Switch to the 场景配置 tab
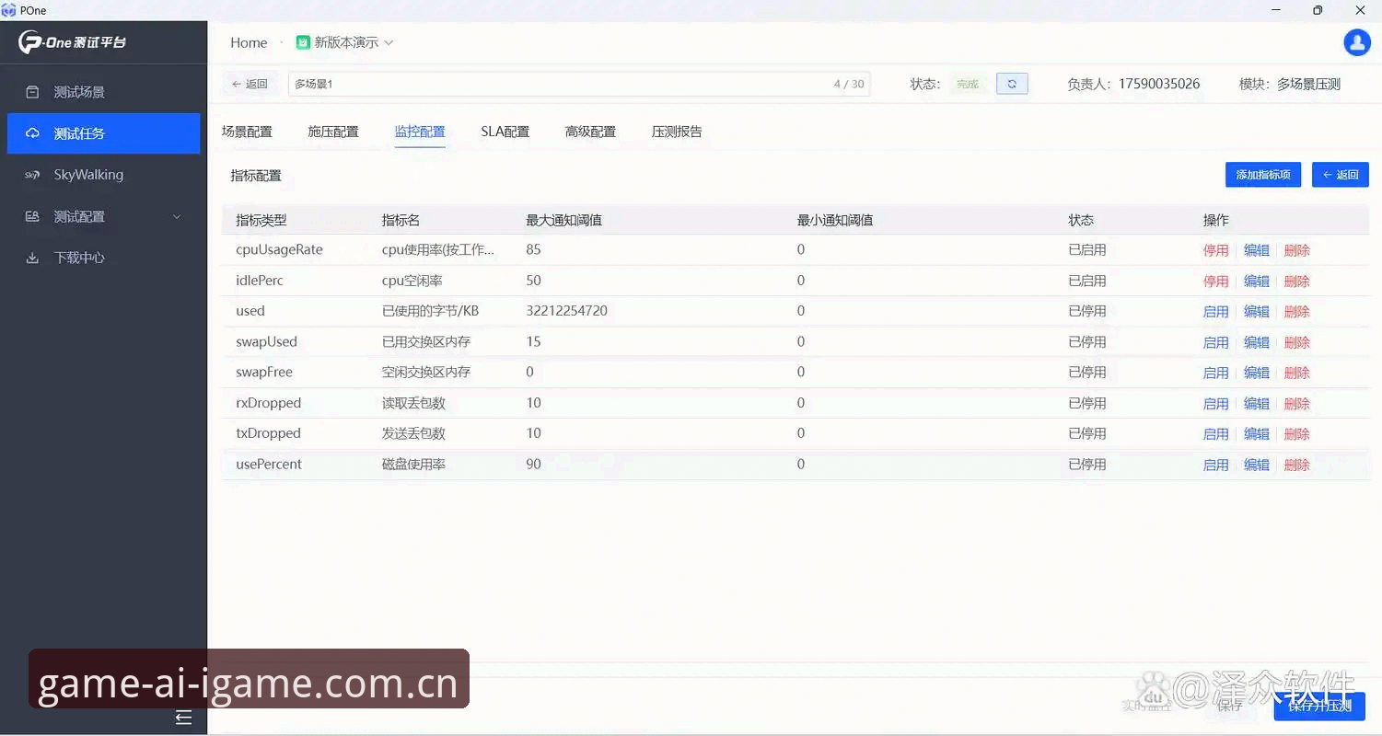Viewport: 1382px width, 736px height. 247,132
